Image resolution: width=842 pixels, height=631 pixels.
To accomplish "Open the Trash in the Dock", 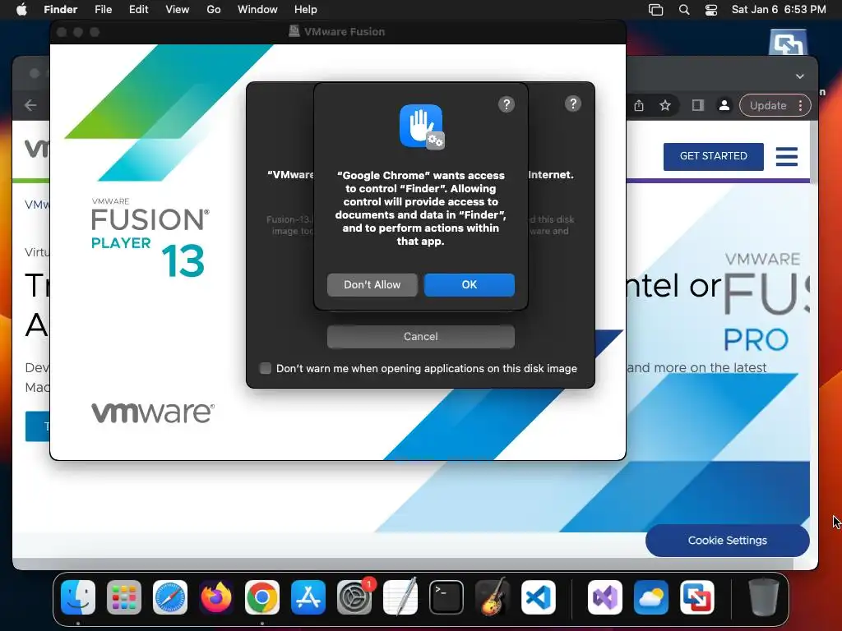I will pos(764,596).
